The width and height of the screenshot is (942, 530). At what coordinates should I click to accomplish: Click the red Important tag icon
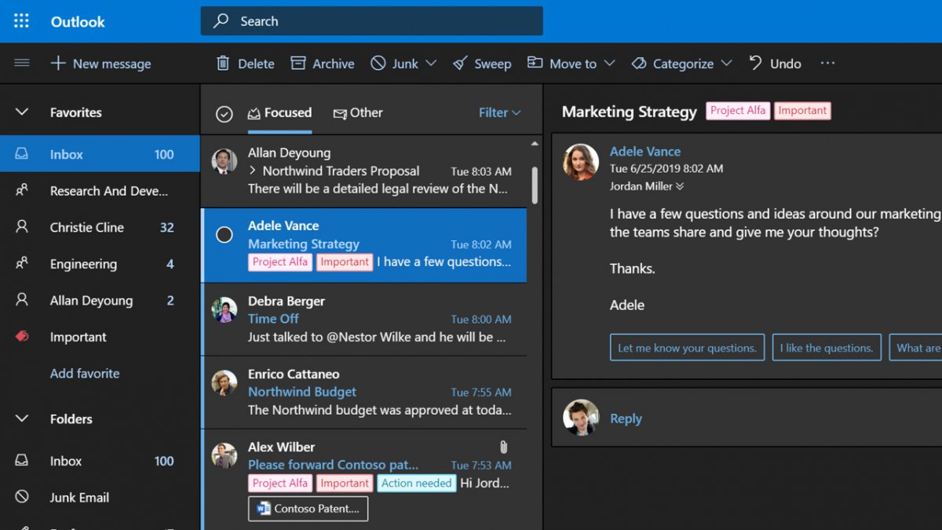22,336
